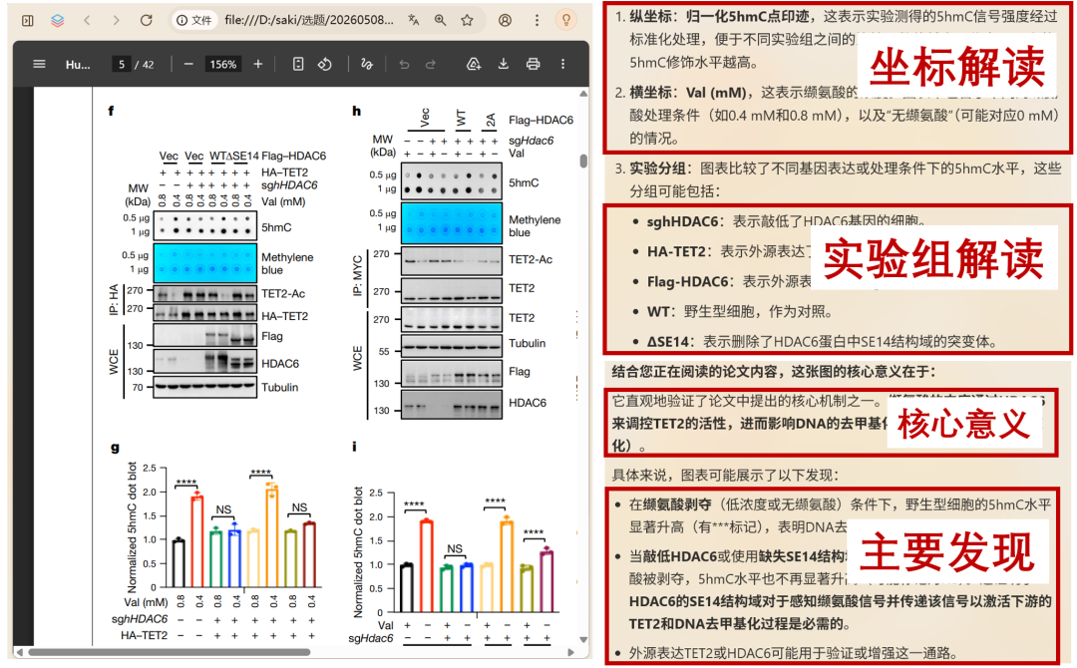
Task: Open the browser three-dot menu
Action: [538, 21]
